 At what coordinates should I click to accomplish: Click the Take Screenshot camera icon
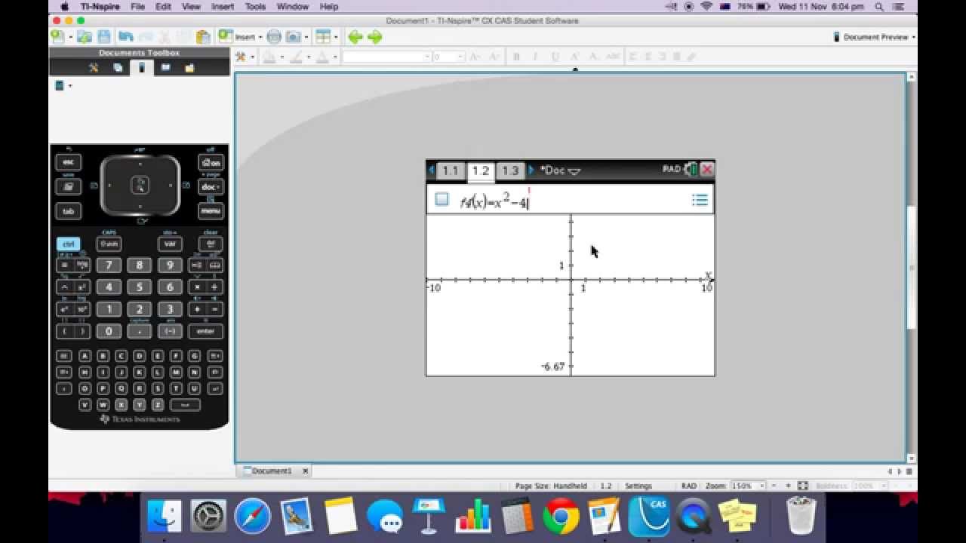292,36
